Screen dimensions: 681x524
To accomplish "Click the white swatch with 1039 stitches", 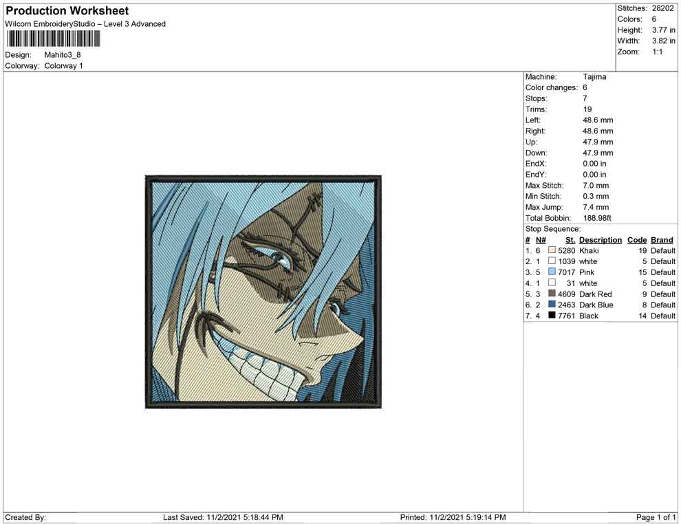I will [x=552, y=261].
